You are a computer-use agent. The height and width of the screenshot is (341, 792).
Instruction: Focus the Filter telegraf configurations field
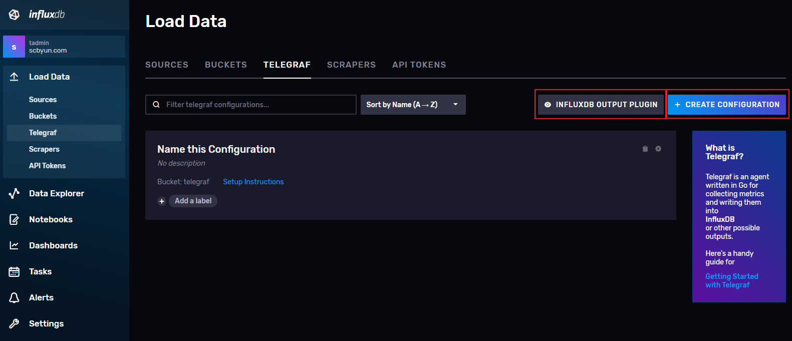(x=251, y=105)
